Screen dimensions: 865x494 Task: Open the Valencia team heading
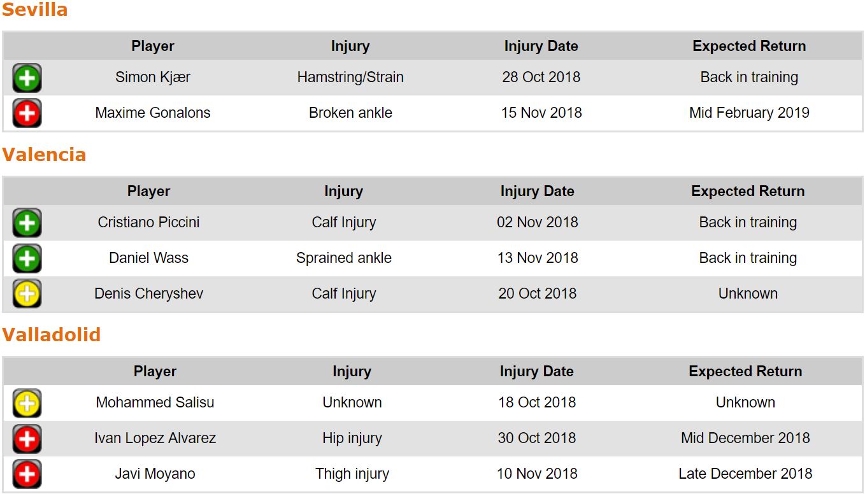tap(43, 155)
